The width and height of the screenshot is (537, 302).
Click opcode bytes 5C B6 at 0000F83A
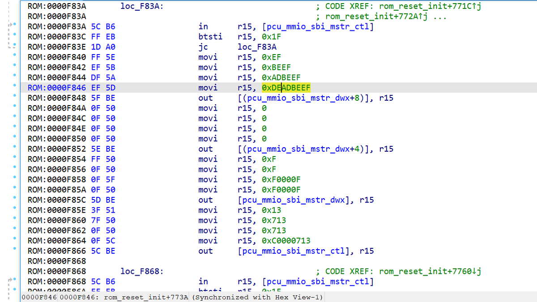click(103, 27)
